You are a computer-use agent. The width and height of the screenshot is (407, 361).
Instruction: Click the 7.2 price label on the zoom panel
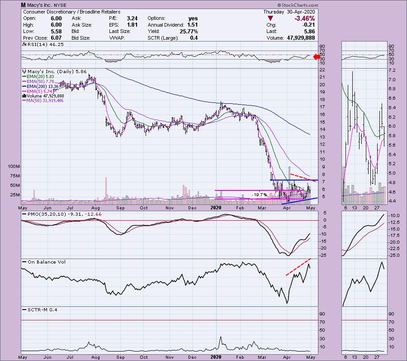392,70
